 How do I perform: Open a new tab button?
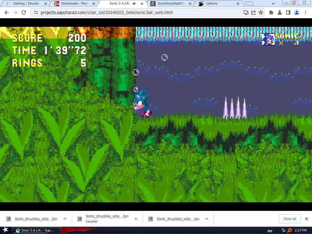[250, 3]
